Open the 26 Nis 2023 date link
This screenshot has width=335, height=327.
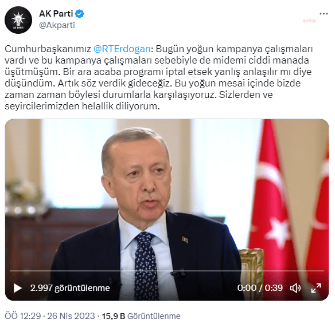click(x=71, y=316)
